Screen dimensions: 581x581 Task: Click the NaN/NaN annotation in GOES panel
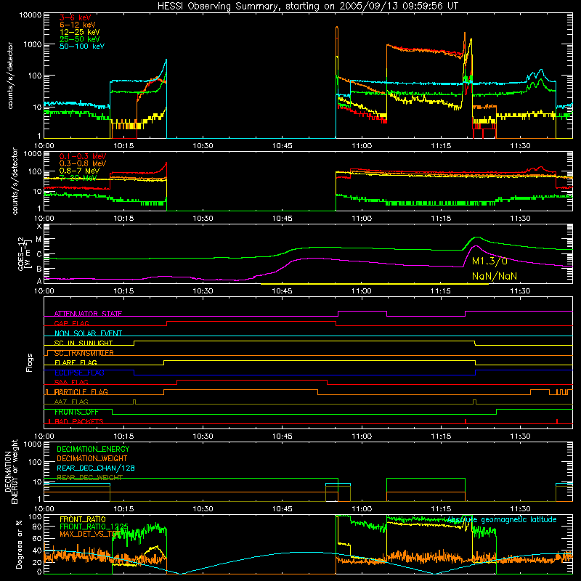[495, 276]
